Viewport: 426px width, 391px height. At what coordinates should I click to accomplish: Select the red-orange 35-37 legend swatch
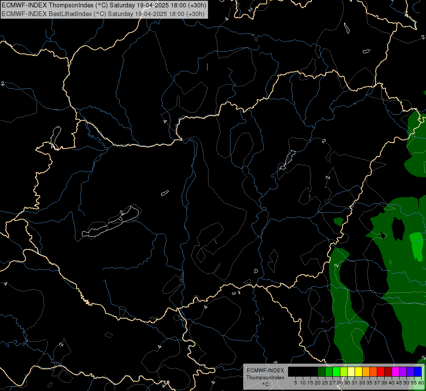pos(373,371)
